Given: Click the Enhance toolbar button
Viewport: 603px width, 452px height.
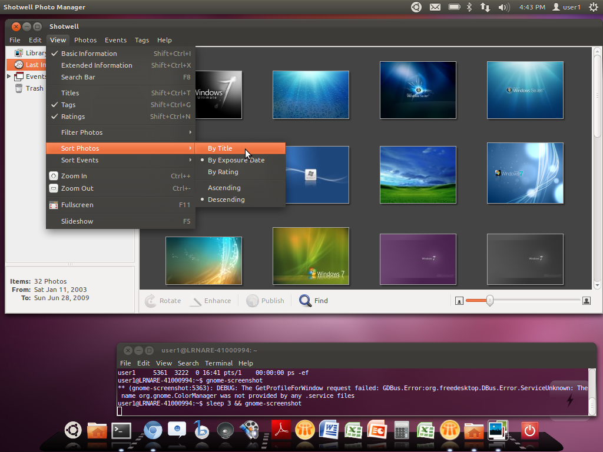Looking at the screenshot, I should [211, 301].
